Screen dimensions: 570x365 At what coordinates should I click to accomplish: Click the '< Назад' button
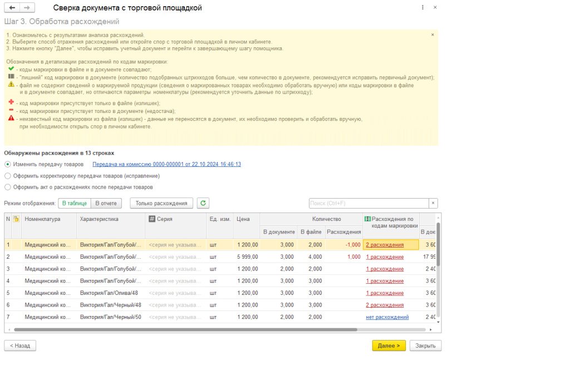[20, 346]
